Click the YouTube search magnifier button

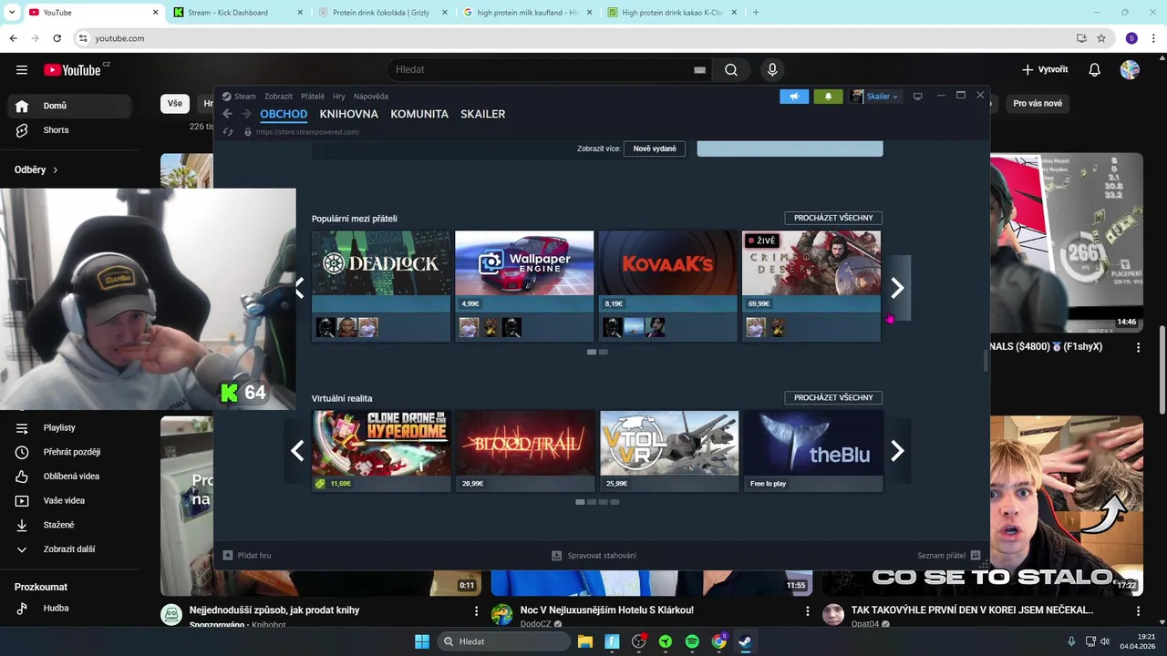[x=731, y=70]
